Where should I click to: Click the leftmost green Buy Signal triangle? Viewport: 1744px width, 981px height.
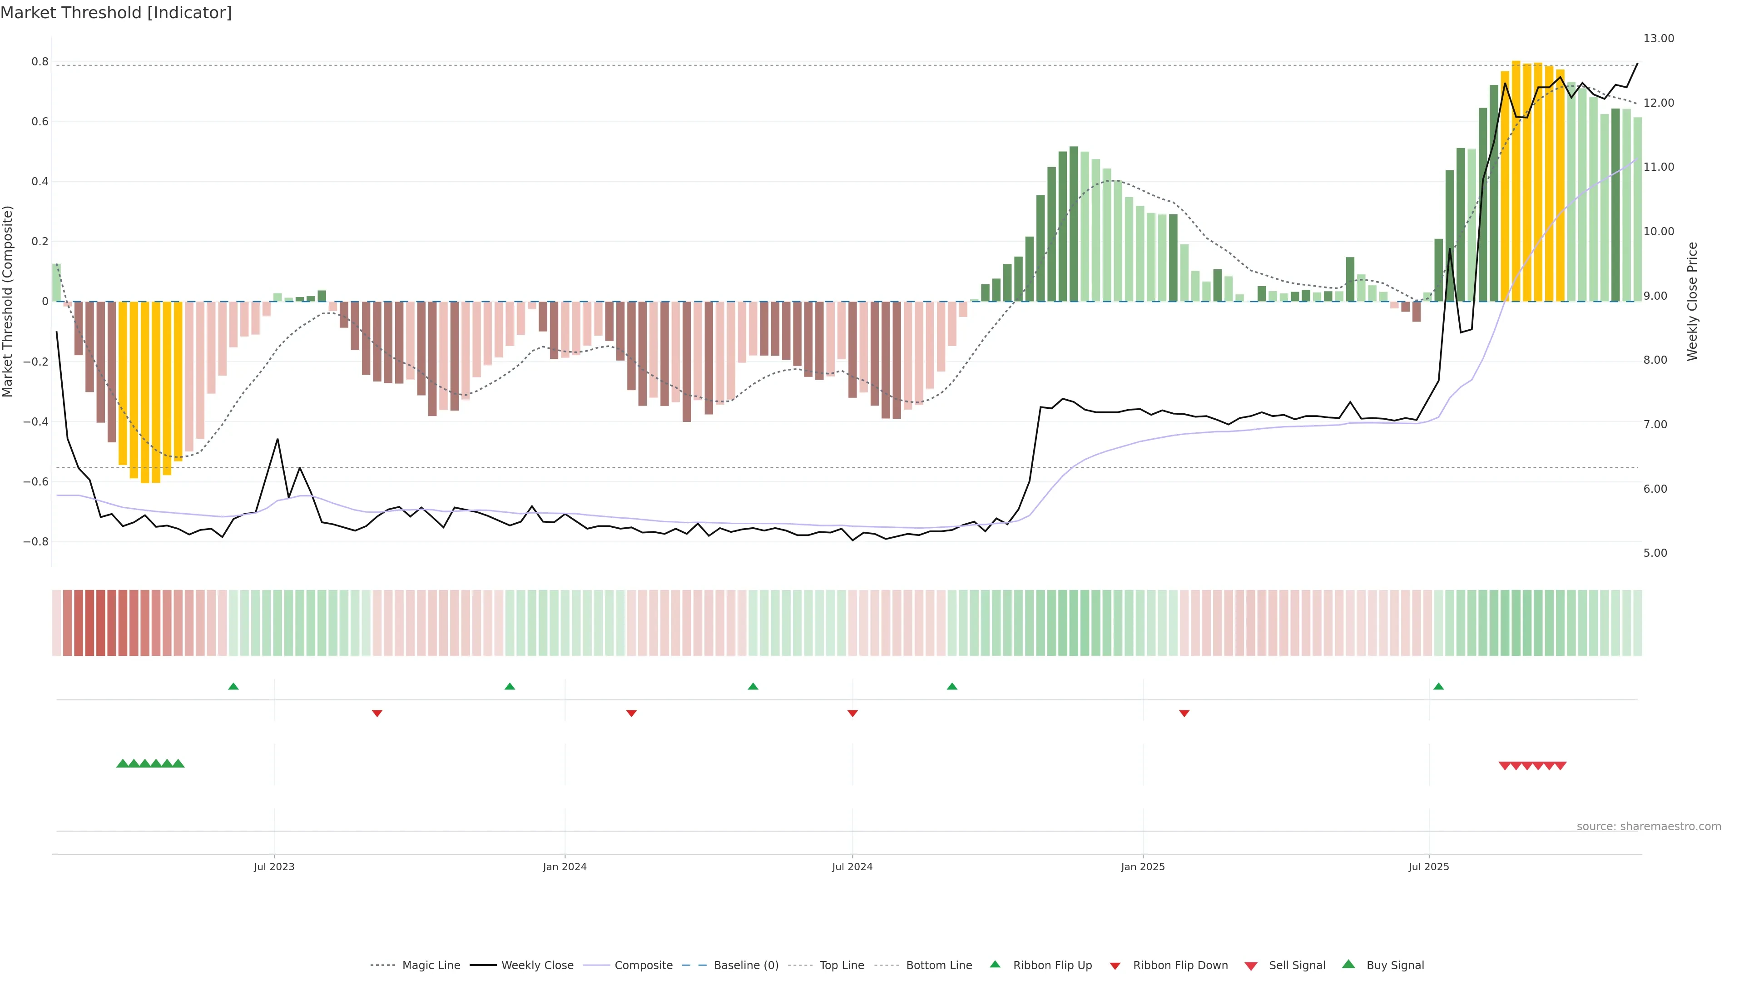click(123, 763)
